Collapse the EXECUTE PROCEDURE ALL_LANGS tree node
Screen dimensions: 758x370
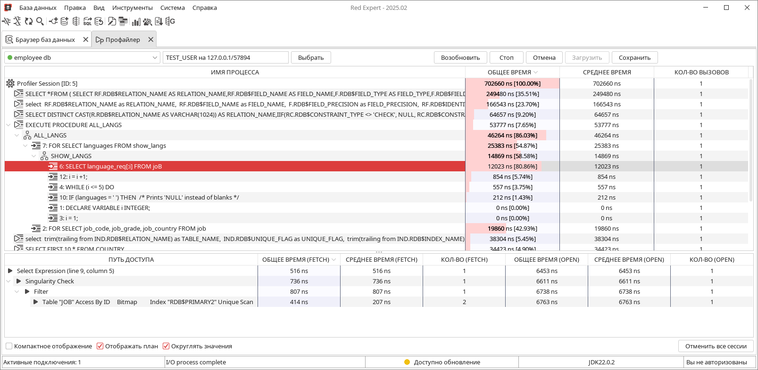8,125
